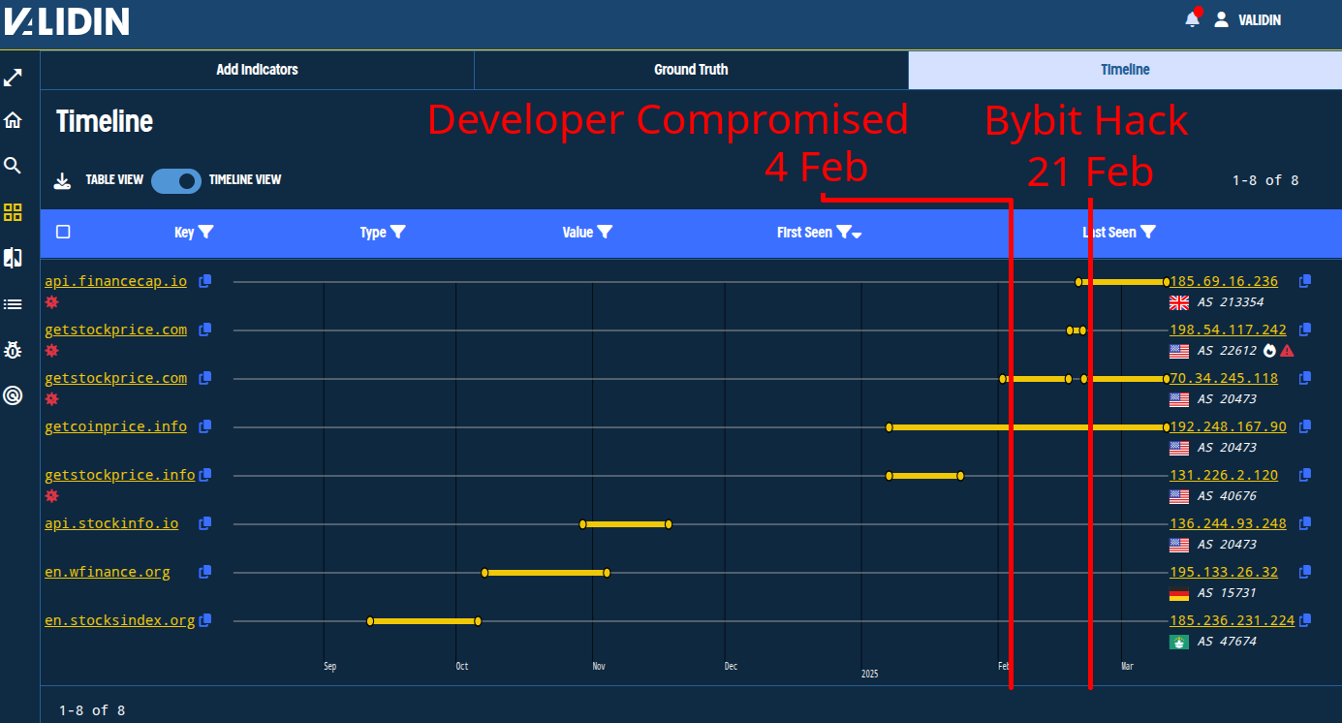
Task: Open the IP link 70.34.245.118
Action: click(1224, 378)
